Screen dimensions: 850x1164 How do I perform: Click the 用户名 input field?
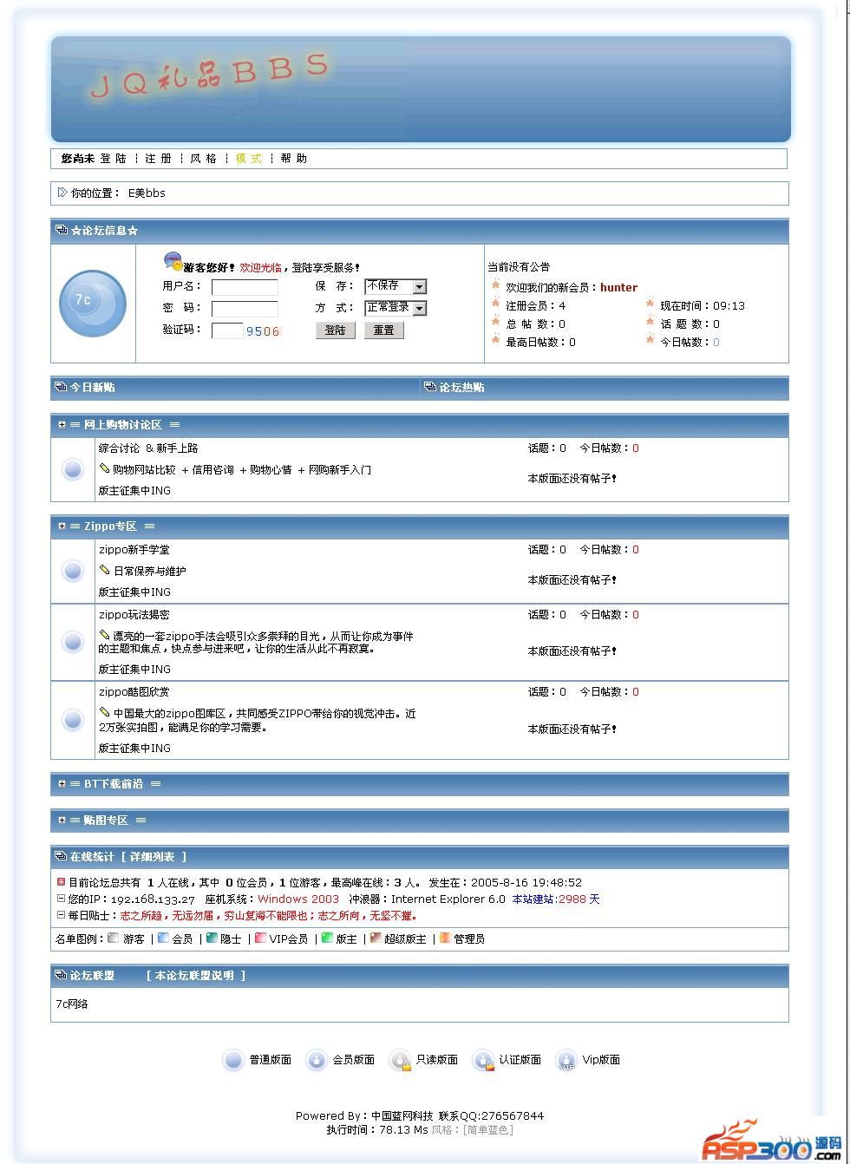[245, 287]
